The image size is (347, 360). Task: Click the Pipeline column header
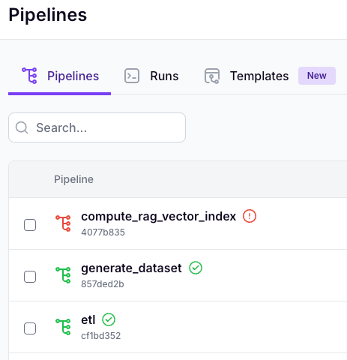(73, 179)
